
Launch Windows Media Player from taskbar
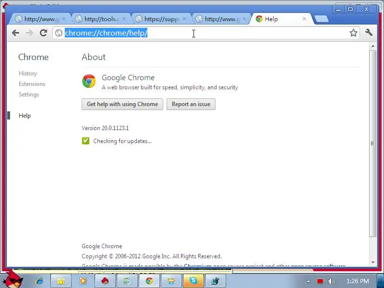(83, 281)
